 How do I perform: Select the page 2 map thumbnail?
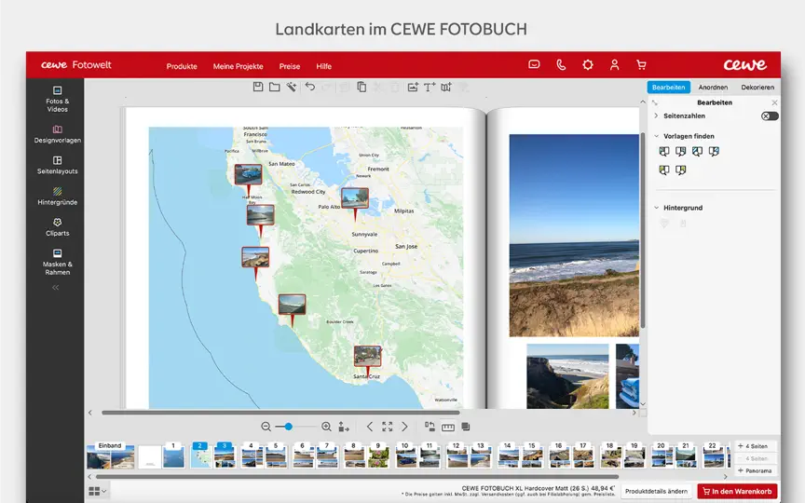pos(200,455)
